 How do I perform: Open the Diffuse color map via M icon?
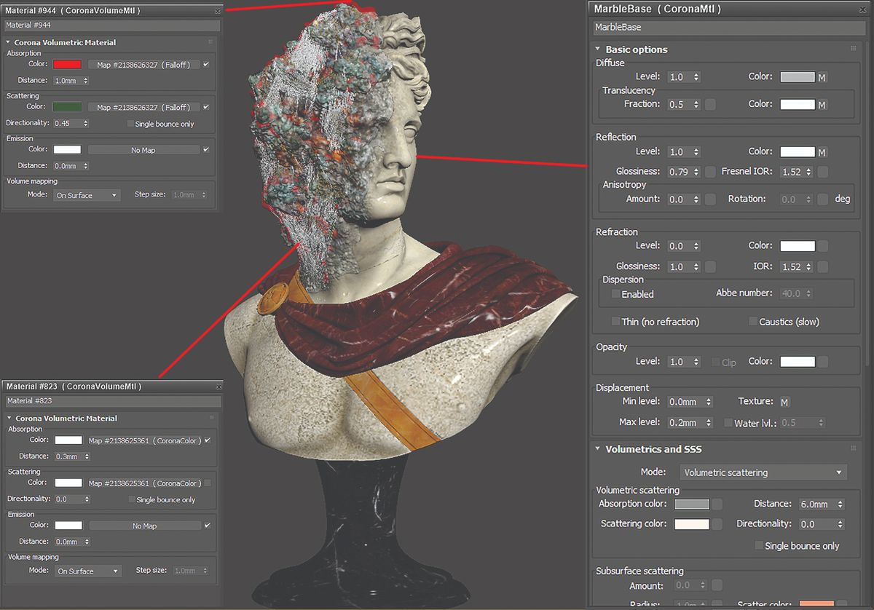click(x=822, y=76)
